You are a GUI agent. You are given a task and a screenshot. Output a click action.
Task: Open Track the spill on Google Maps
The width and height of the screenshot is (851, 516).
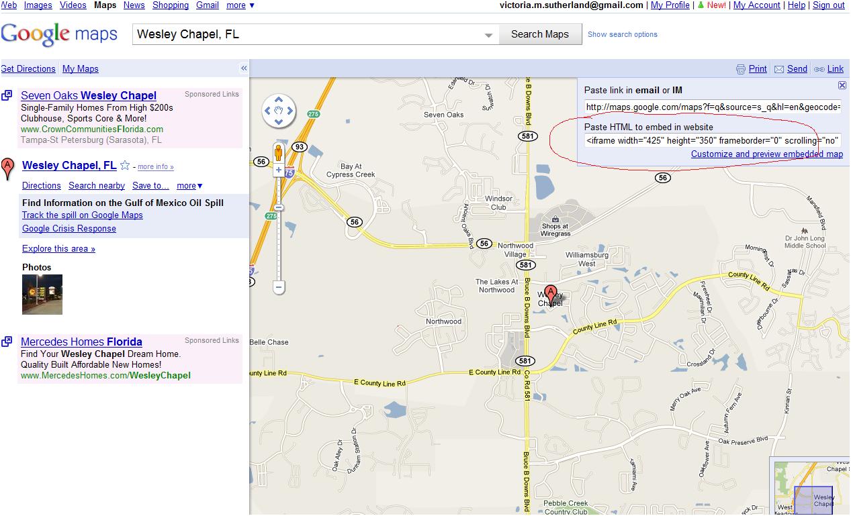point(83,215)
